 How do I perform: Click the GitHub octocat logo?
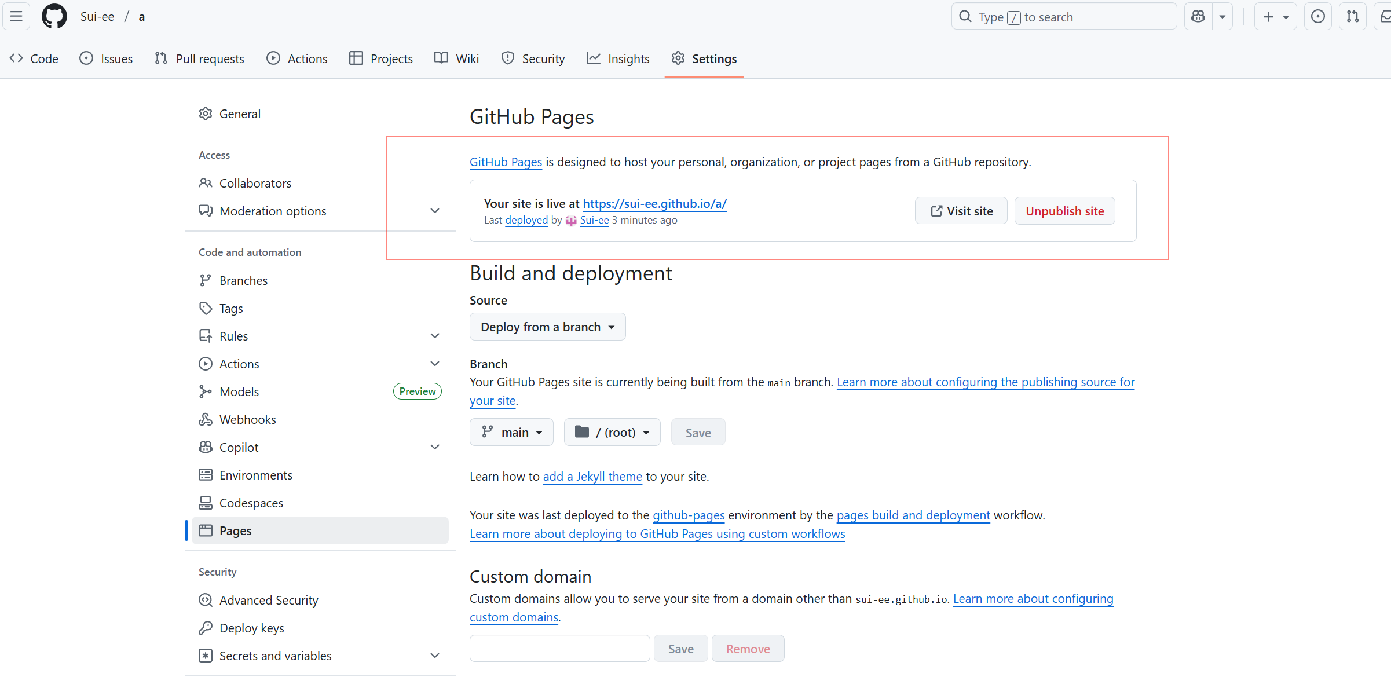(54, 16)
